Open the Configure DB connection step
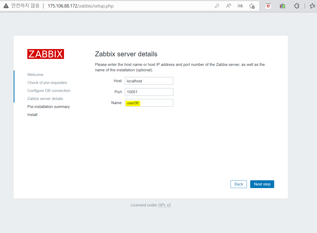The height and width of the screenshot is (233, 317). tap(48, 90)
